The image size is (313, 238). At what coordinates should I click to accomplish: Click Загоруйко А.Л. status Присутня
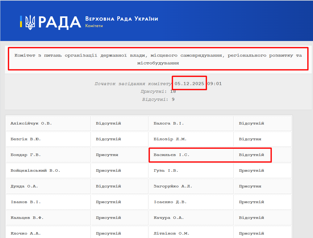point(250,187)
